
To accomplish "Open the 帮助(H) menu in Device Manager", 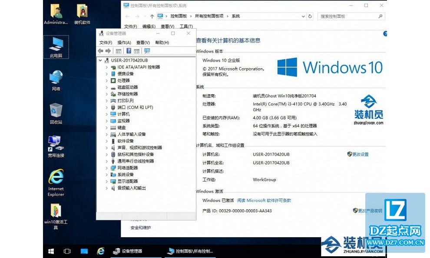I will coord(162,43).
